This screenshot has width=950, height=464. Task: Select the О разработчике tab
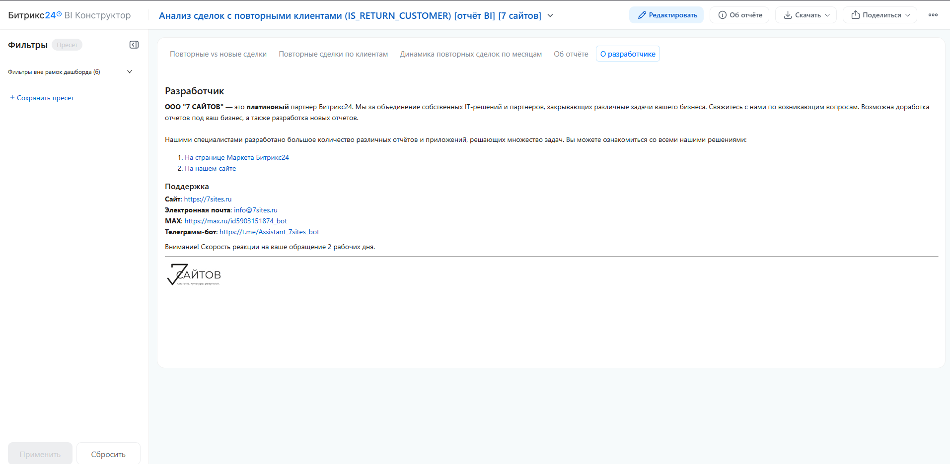[628, 54]
